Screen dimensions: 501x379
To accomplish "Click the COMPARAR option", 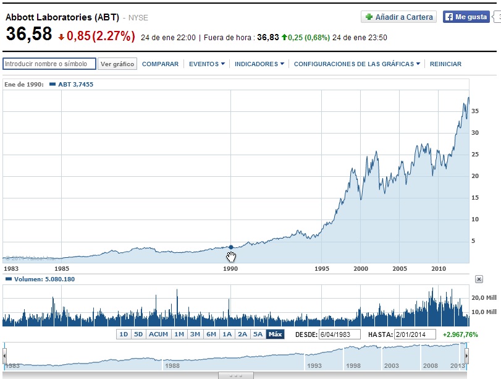I will coord(160,64).
